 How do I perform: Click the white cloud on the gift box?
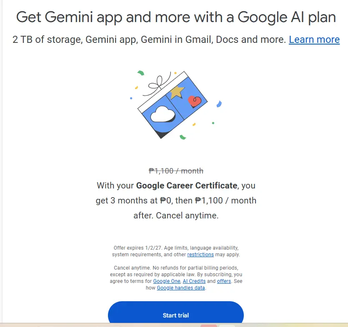pos(163,114)
